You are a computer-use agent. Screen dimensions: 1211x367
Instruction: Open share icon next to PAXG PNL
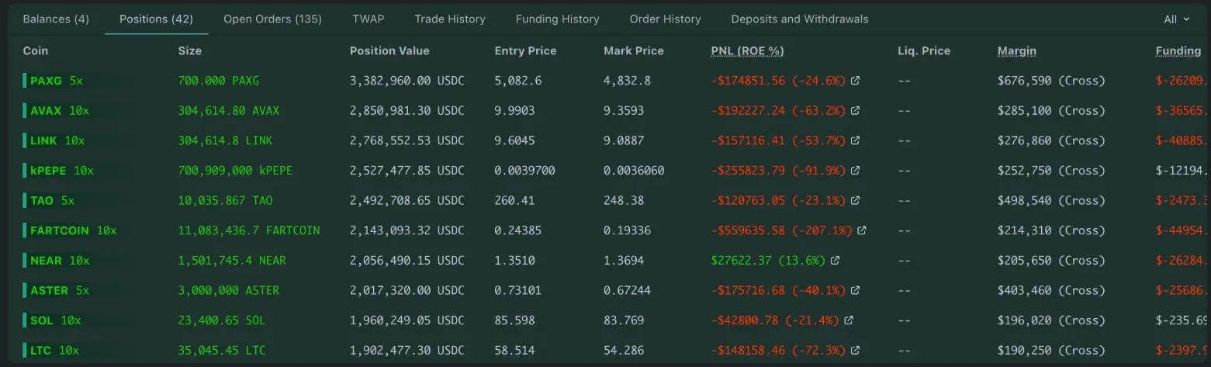[855, 81]
